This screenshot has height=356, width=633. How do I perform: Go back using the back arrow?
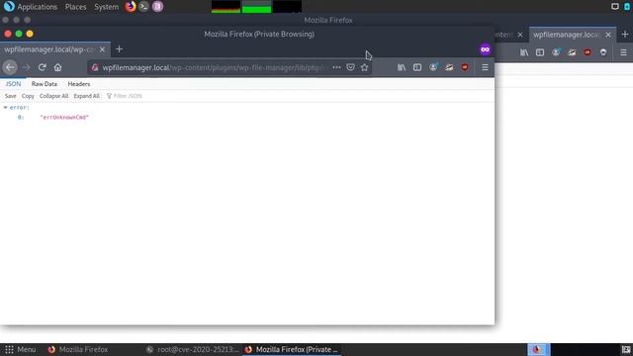[x=10, y=67]
